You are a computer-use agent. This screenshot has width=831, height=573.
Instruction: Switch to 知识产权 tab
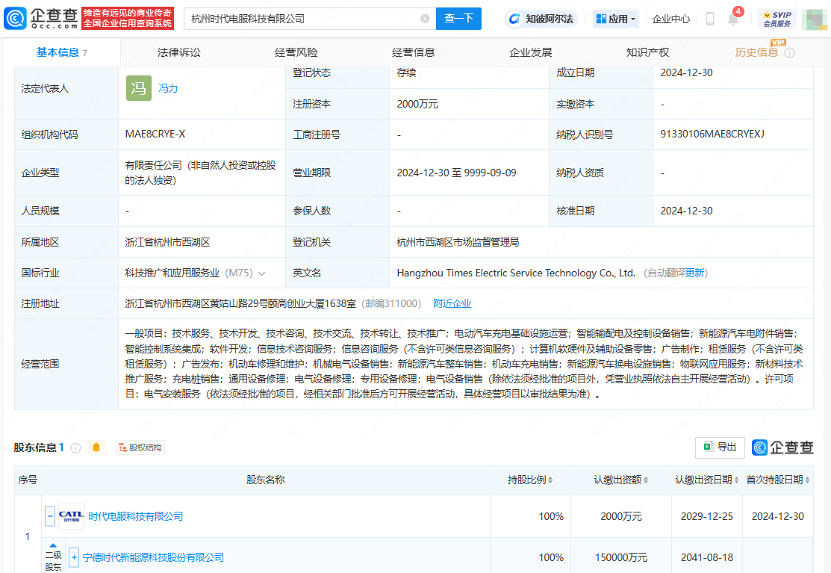[647, 52]
